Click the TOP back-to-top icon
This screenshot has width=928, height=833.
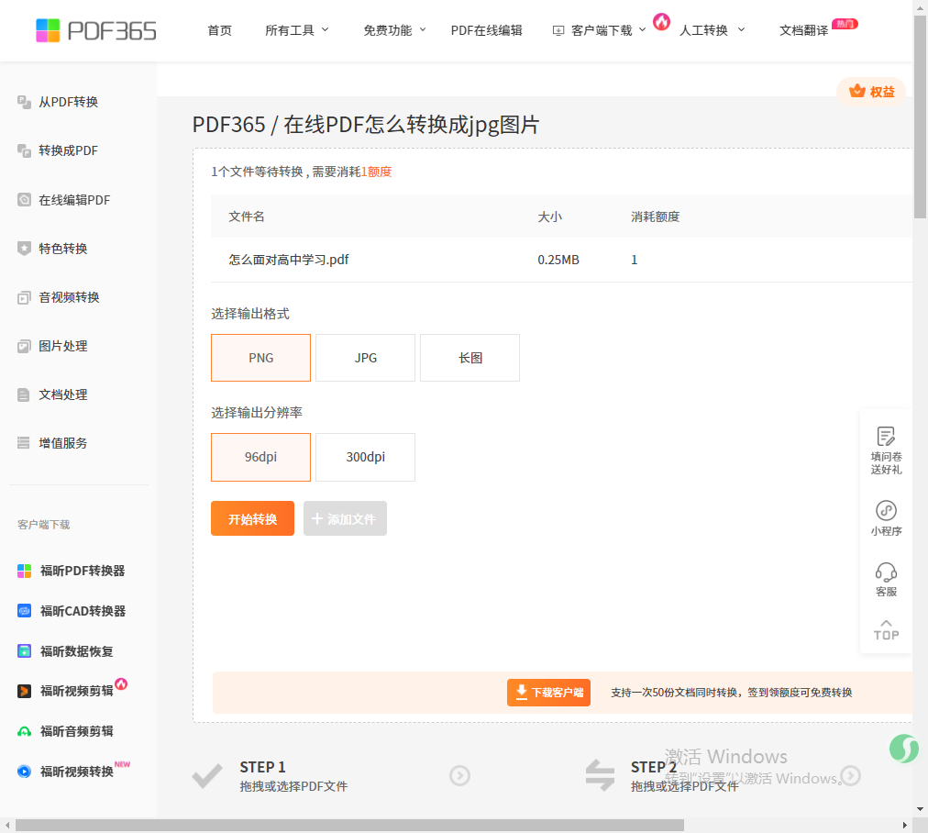886,630
